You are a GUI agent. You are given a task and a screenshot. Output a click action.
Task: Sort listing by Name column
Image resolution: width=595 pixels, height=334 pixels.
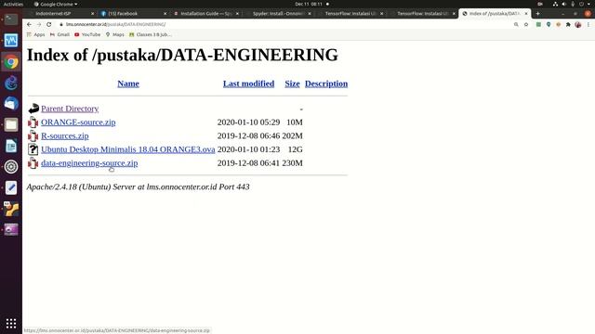(128, 83)
